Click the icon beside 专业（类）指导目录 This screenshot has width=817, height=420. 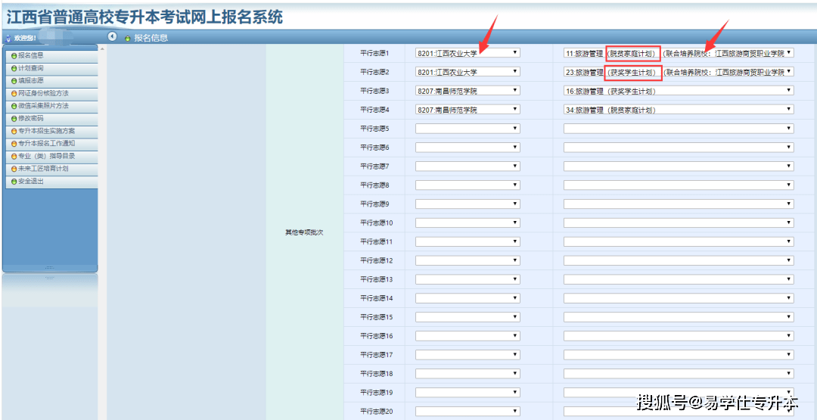(x=14, y=157)
